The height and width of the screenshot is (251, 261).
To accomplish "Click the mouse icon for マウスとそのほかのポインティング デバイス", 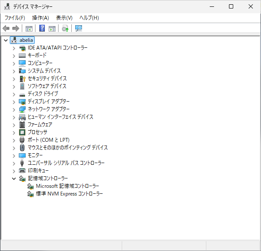I will pos(23,148).
